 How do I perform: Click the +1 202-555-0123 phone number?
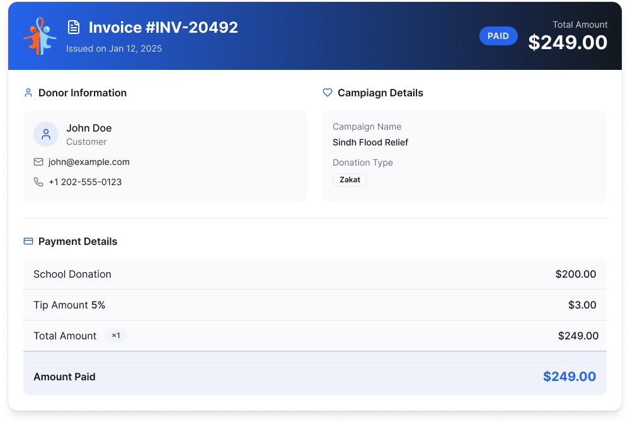pos(85,182)
